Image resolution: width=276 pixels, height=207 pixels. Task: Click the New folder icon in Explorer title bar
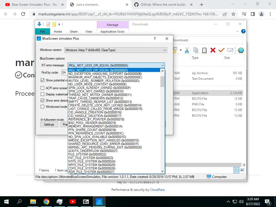(x=54, y=24)
